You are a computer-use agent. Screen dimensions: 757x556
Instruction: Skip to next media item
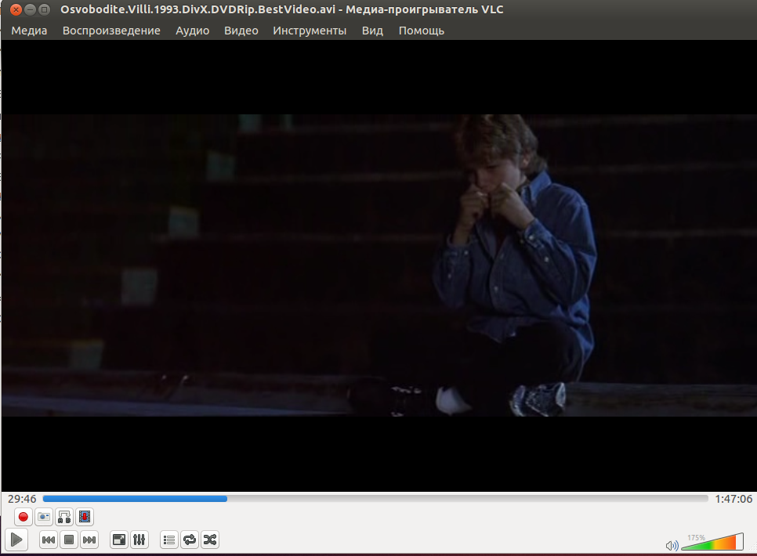89,540
